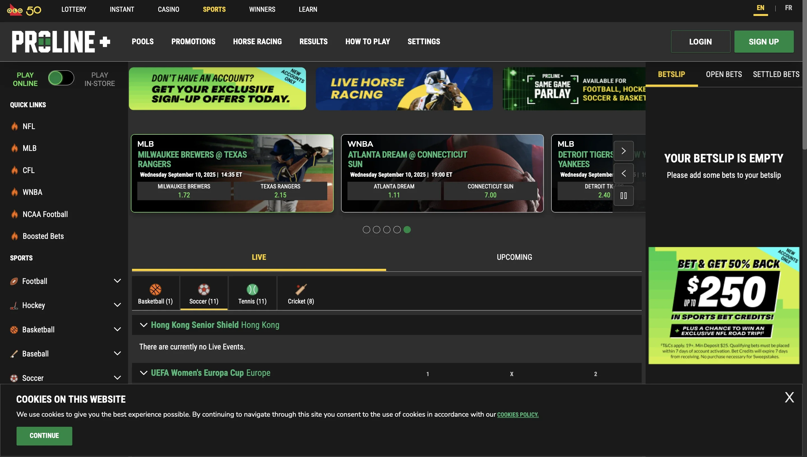Screen dimensions: 807x457
Task: Select the Tennis live sport filter
Action: point(252,293)
